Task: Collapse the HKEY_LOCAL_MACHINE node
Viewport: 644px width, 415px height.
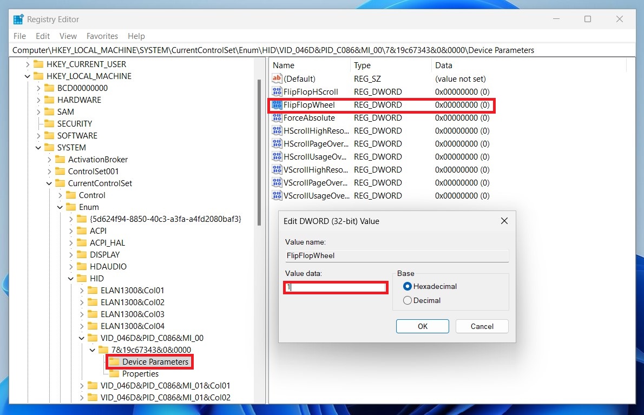Action: click(27, 76)
